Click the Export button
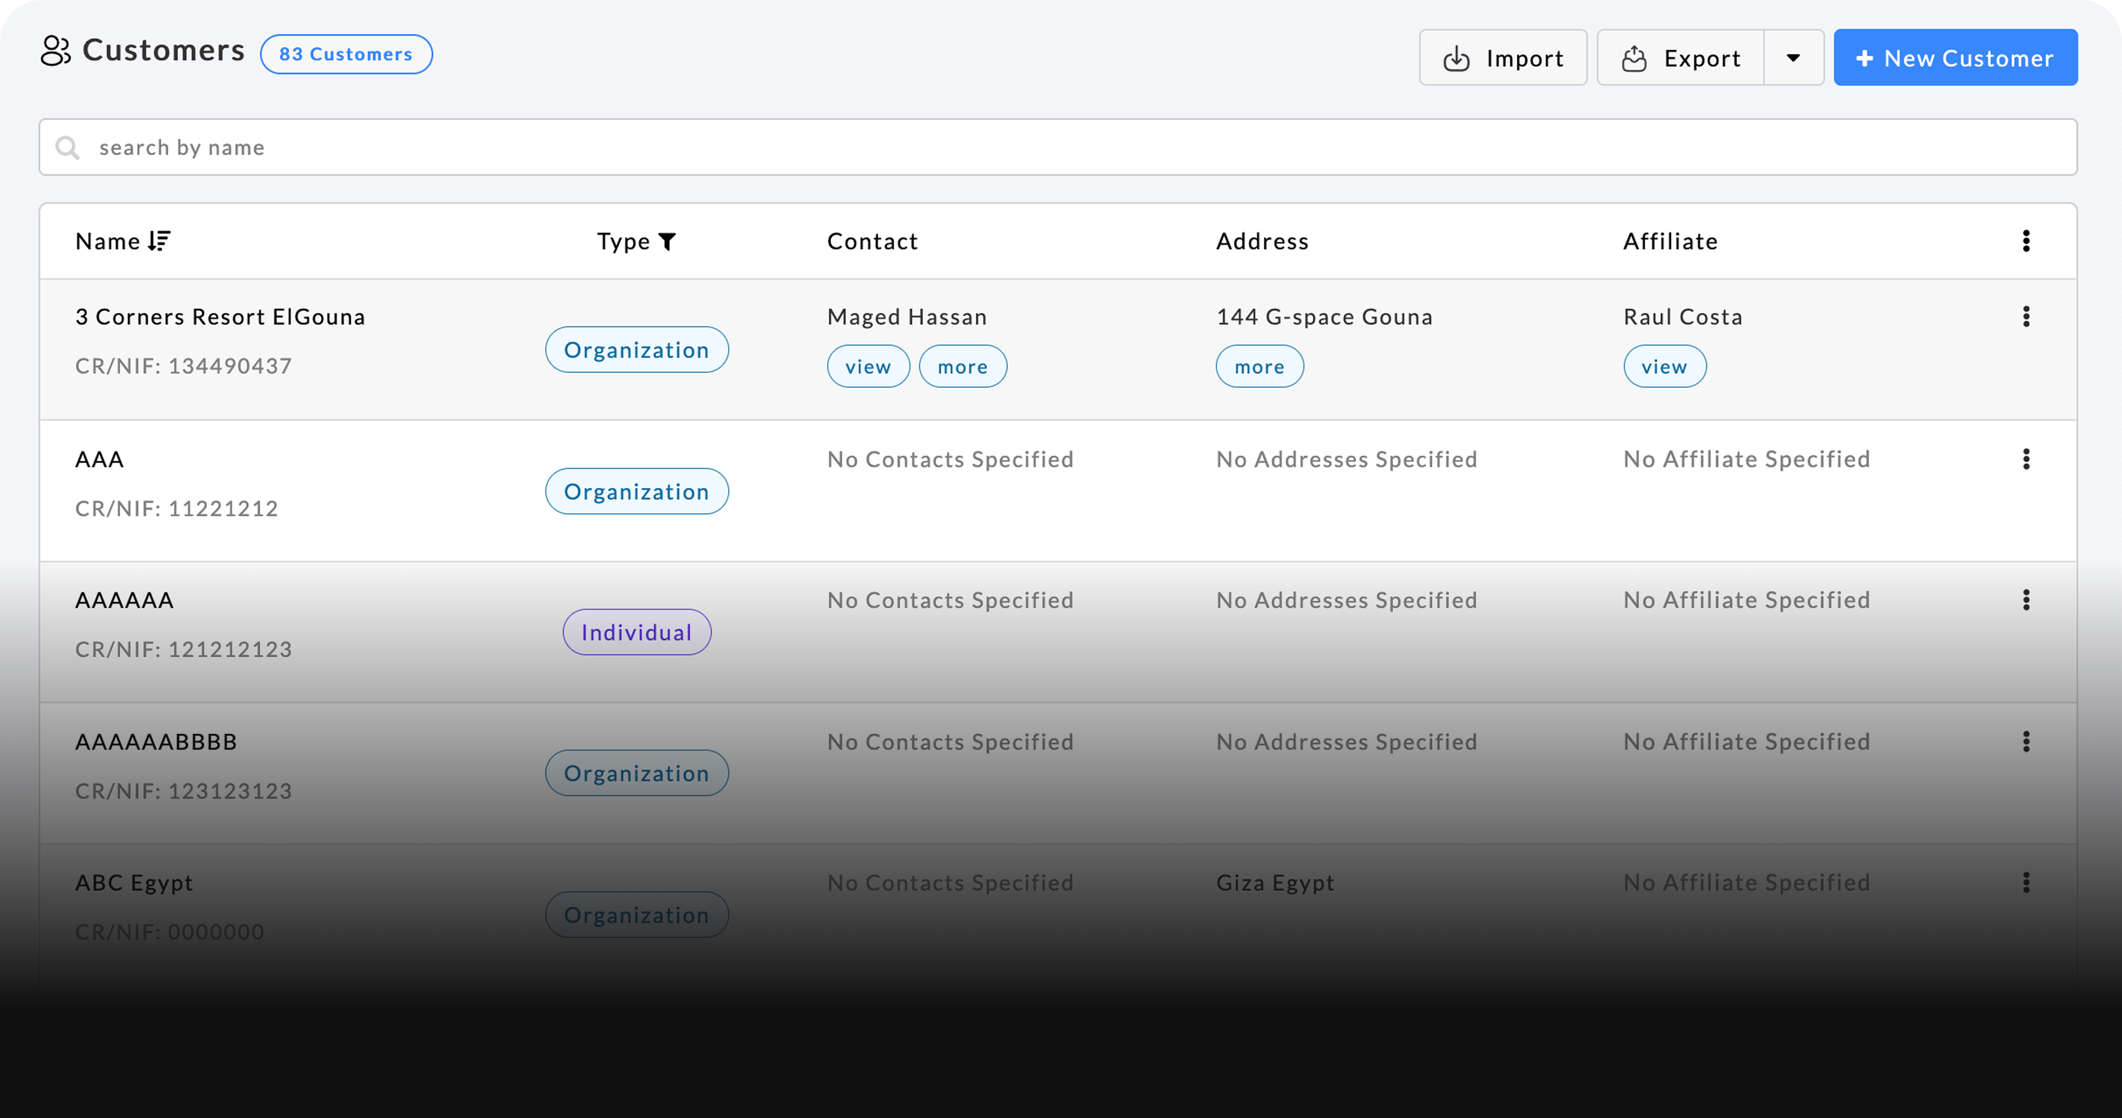 pyautogui.click(x=1680, y=58)
